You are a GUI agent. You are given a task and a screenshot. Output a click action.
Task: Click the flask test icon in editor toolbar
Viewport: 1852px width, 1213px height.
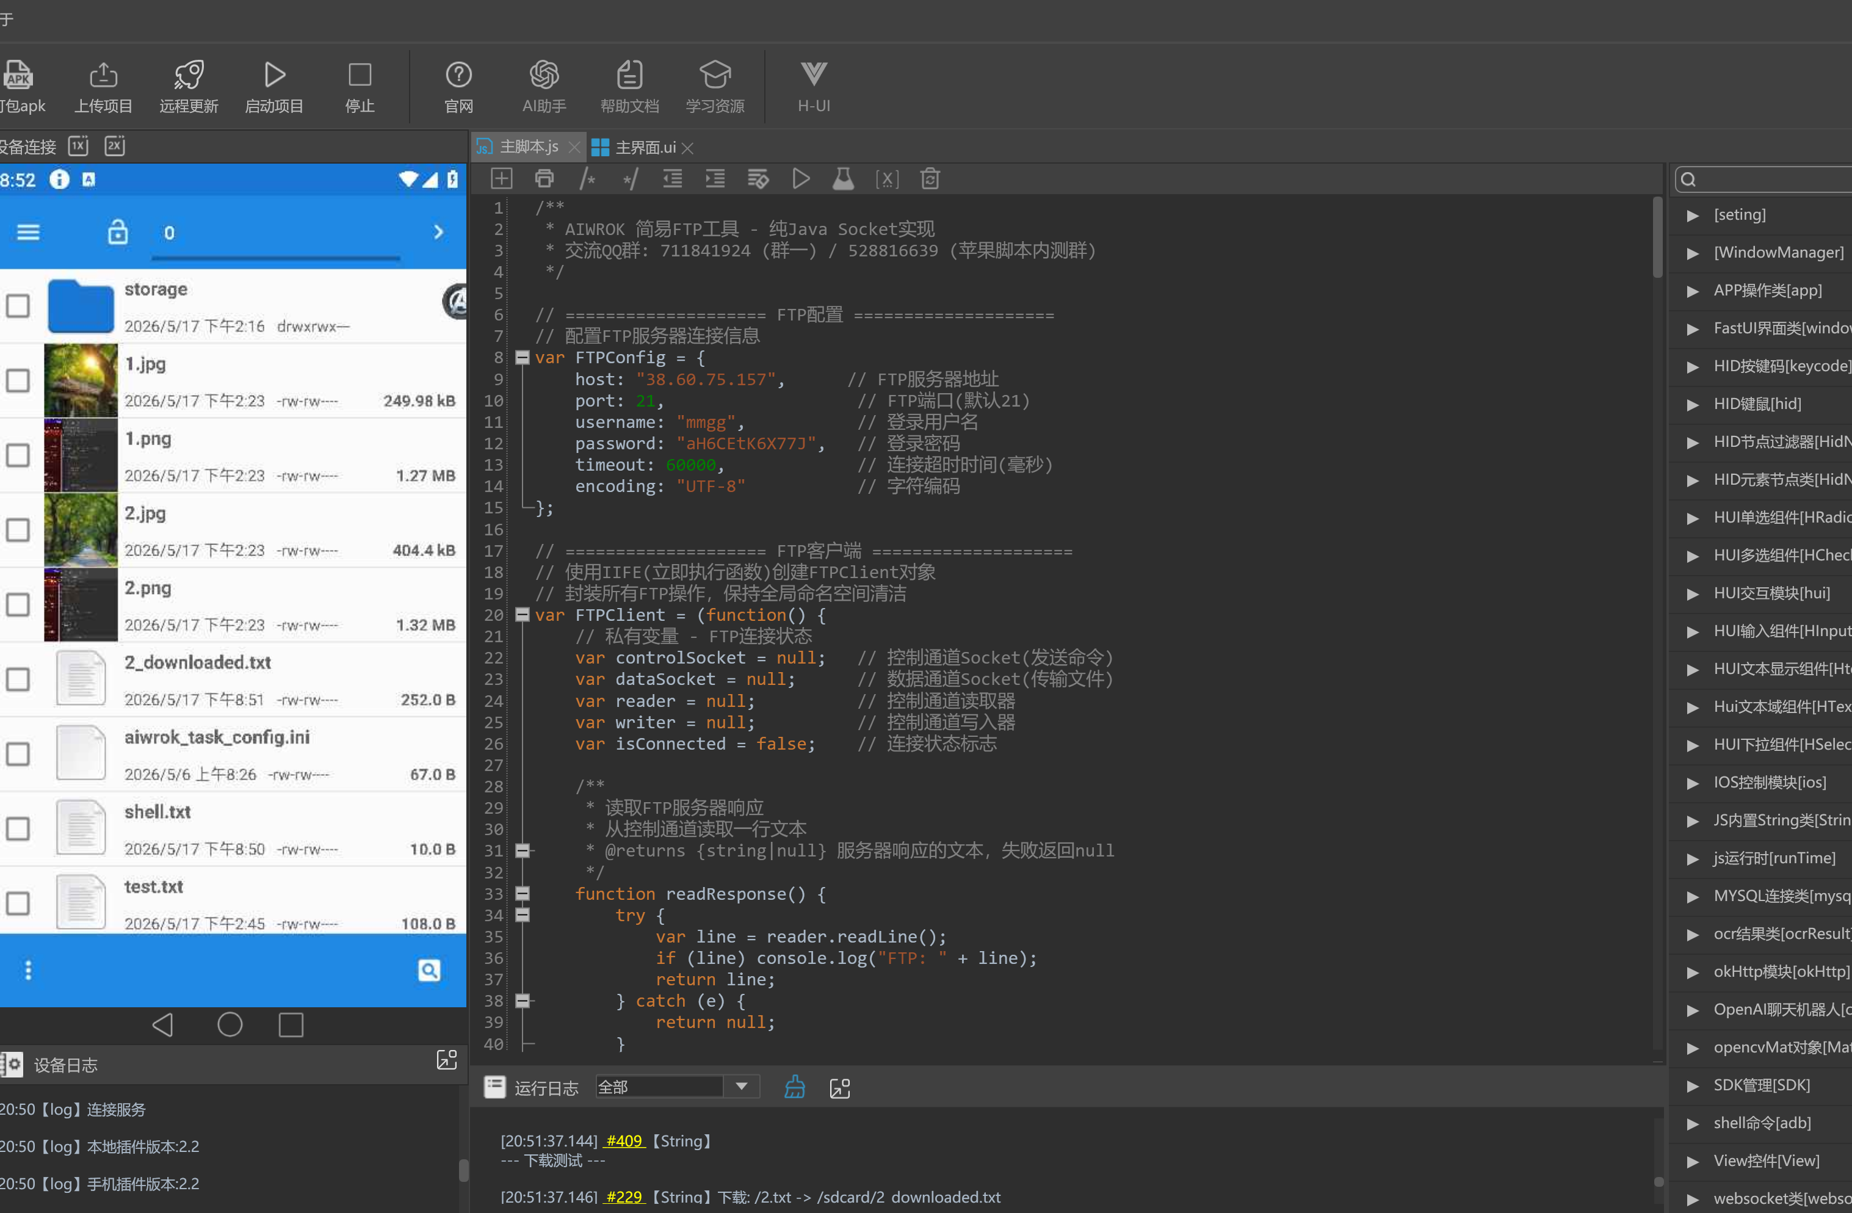click(x=844, y=179)
